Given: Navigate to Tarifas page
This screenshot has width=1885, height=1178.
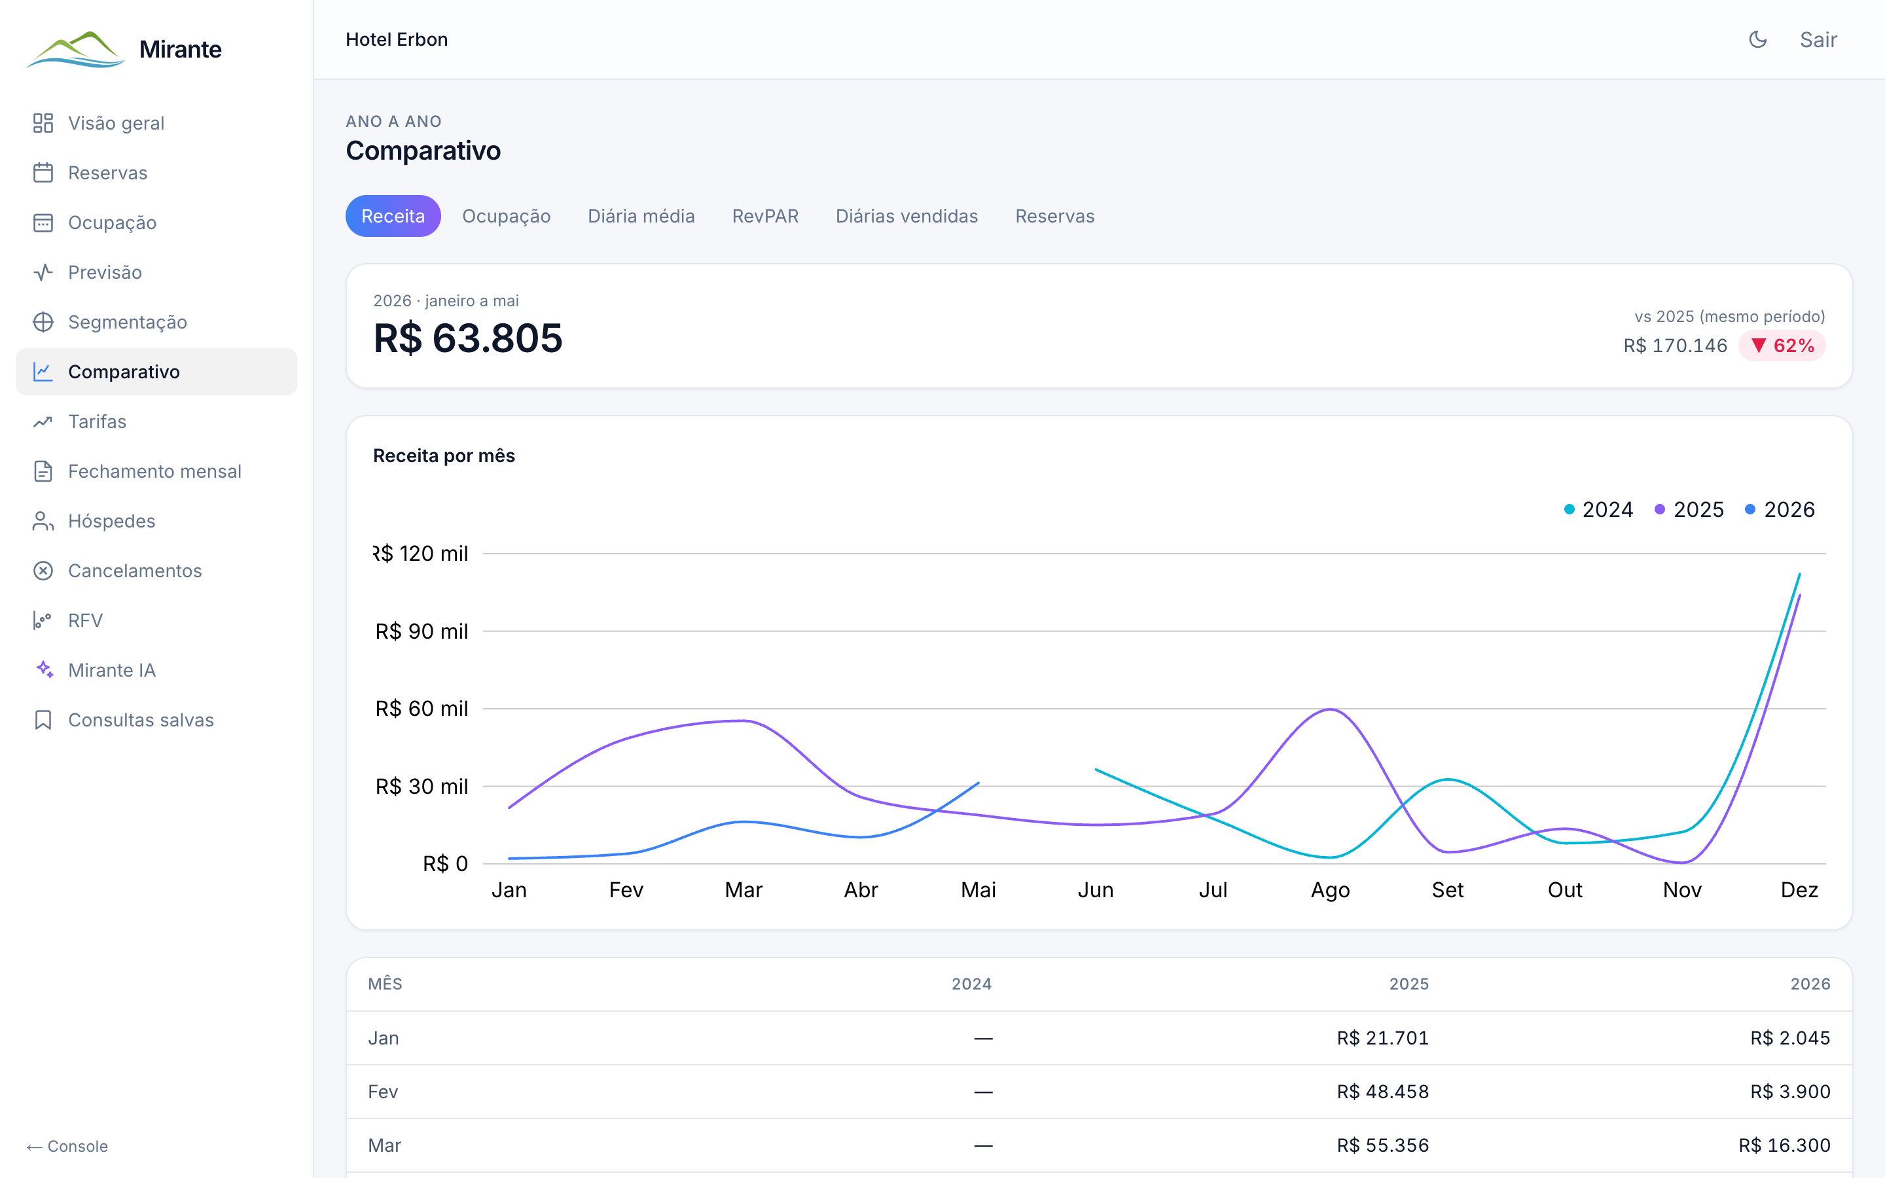Looking at the screenshot, I should pos(156,422).
